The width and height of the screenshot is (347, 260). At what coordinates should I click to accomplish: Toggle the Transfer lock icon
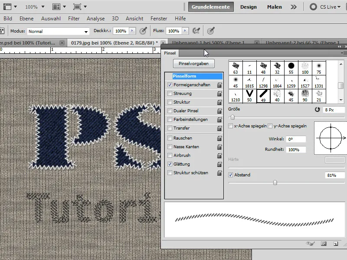(219, 128)
